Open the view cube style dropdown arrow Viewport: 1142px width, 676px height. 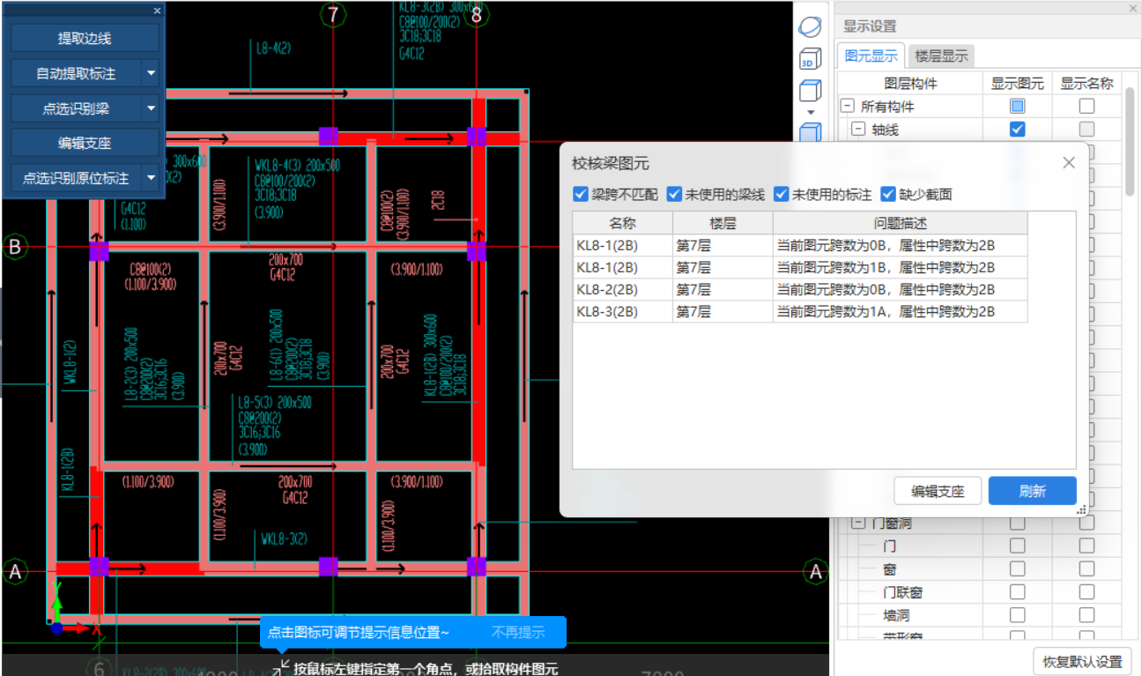click(811, 113)
